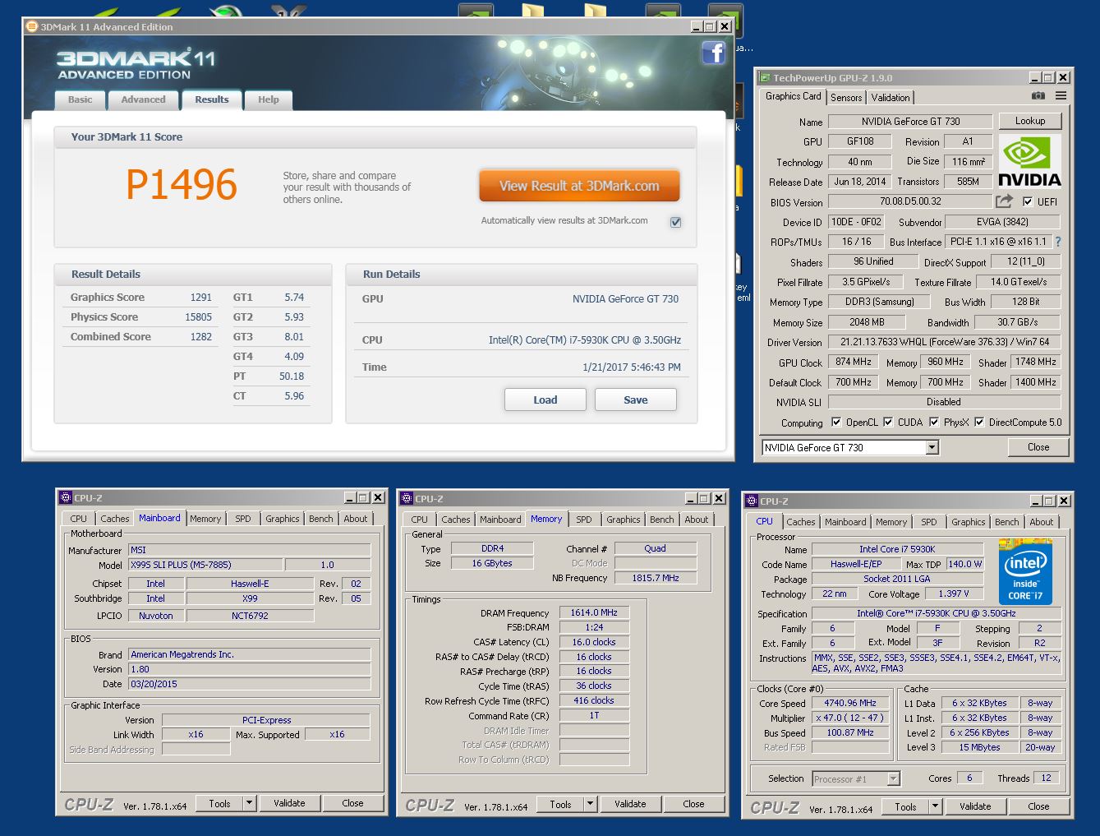The width and height of the screenshot is (1100, 836).
Task: Click the motherboard model X99S SLI PLUS field
Action: (205, 565)
